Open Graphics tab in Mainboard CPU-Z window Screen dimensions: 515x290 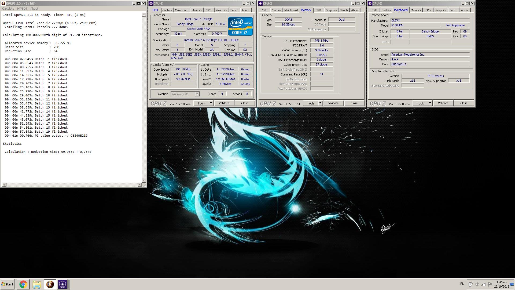[441, 10]
